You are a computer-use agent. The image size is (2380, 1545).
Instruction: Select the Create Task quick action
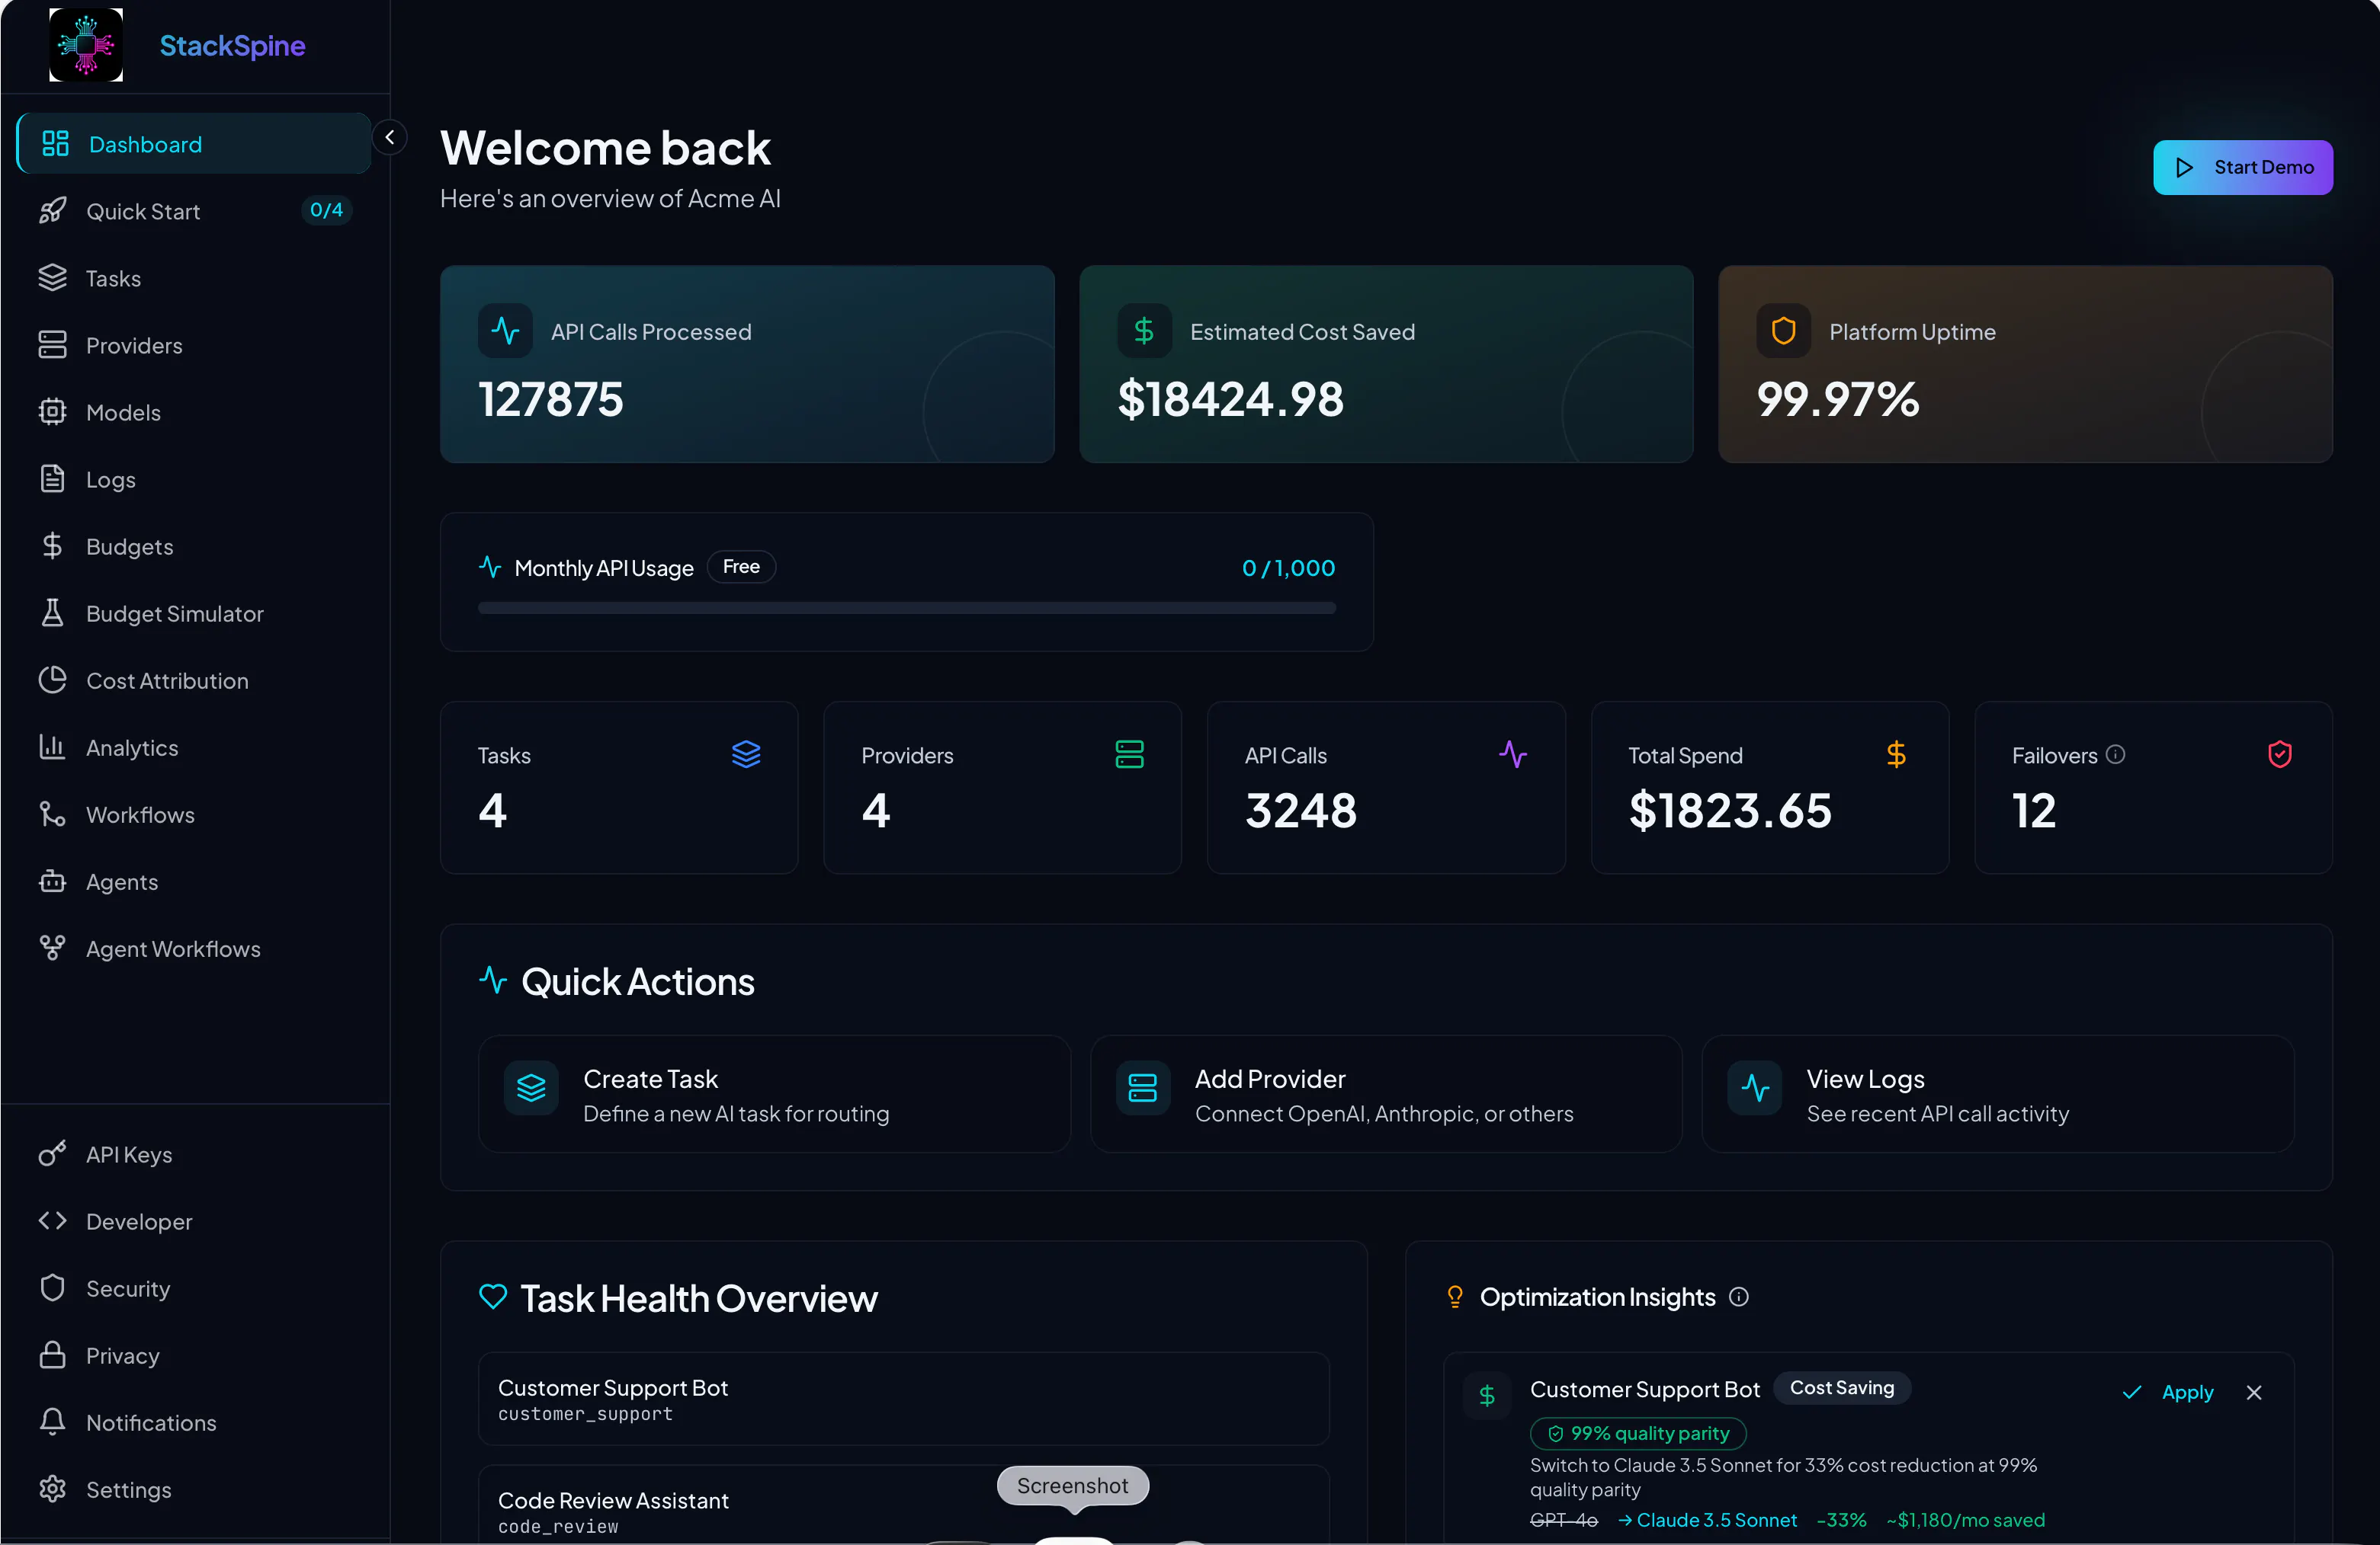tap(774, 1094)
